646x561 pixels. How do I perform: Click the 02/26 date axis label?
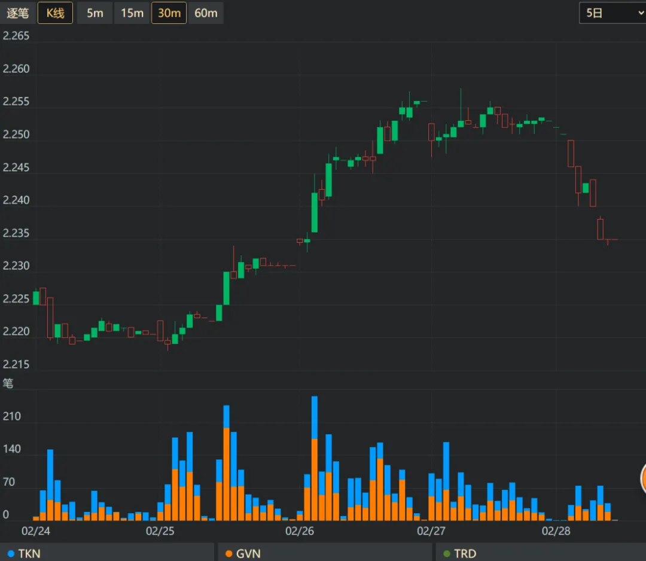coord(300,530)
